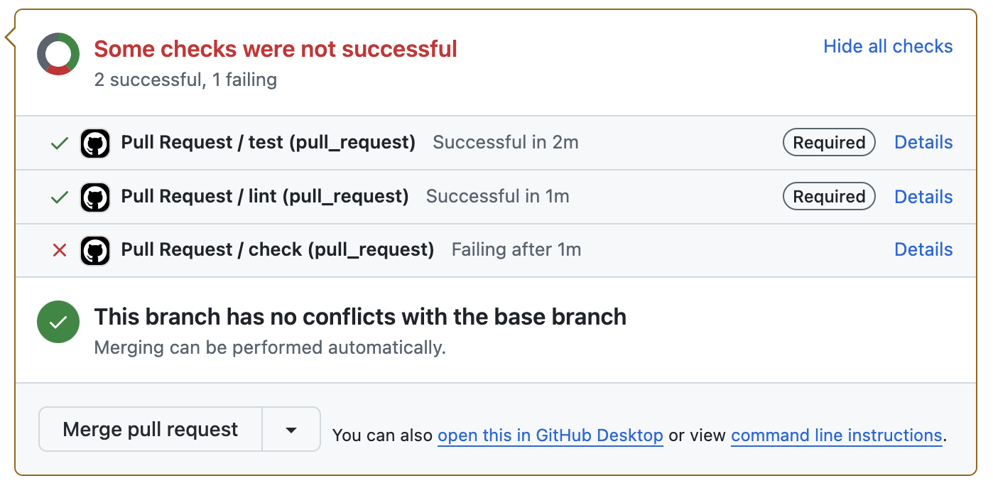Click the GitHub Actions icon beside the check job
Viewport: 993px width, 493px height.
[95, 250]
